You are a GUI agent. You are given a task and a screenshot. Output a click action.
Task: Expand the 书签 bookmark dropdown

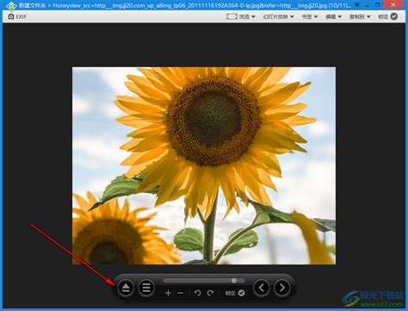tap(310, 16)
